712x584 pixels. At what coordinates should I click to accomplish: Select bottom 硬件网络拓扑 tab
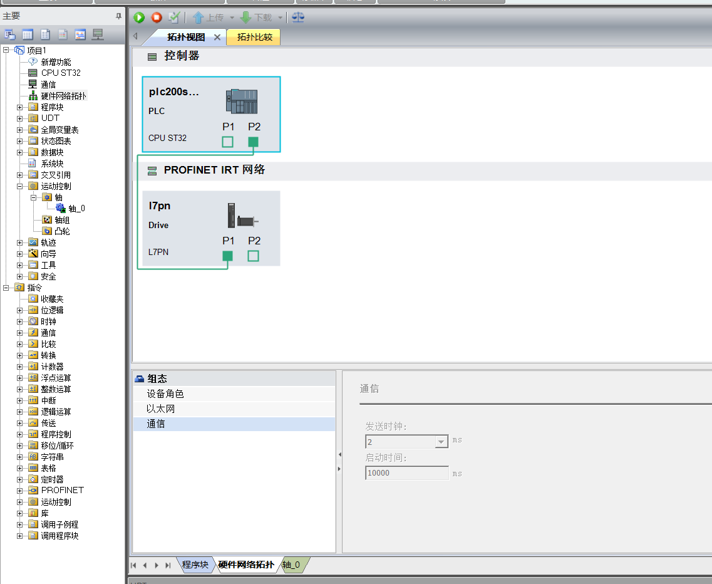(246, 565)
